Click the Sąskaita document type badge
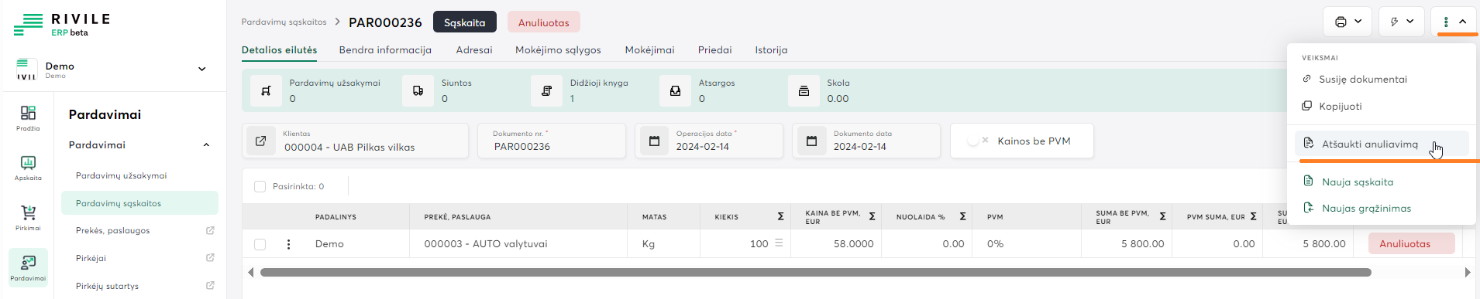The width and height of the screenshot is (1480, 299). [465, 22]
